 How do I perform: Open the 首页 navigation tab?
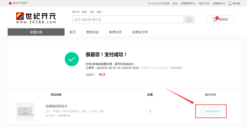pos(72,32)
